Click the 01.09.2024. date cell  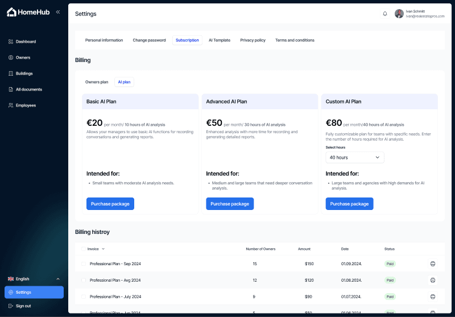(x=351, y=264)
